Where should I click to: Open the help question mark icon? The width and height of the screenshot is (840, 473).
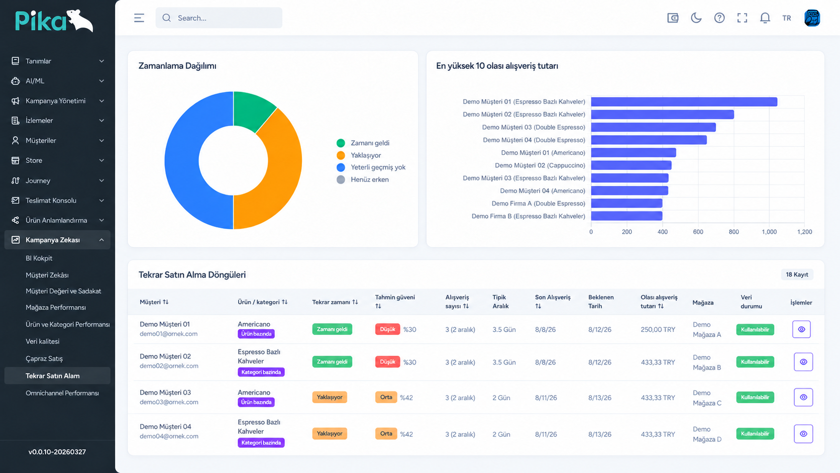[x=719, y=18]
